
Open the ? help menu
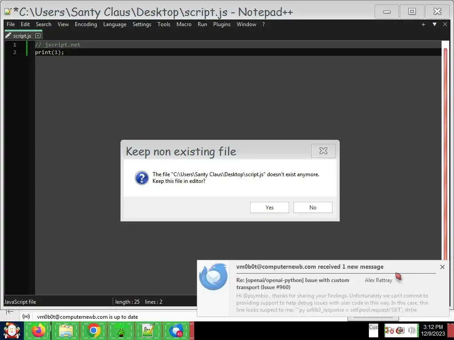263,24
